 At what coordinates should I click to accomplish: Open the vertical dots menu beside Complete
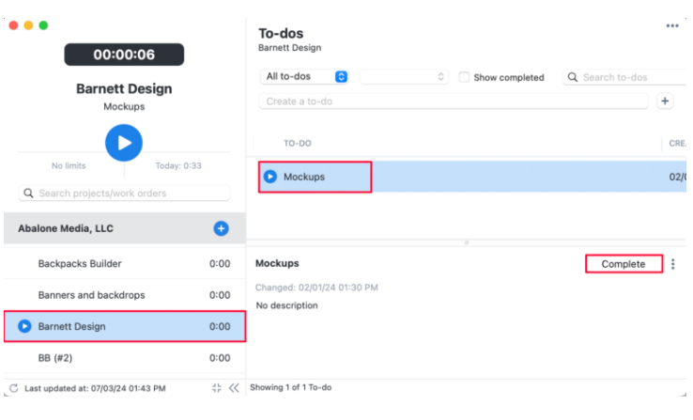click(x=672, y=264)
